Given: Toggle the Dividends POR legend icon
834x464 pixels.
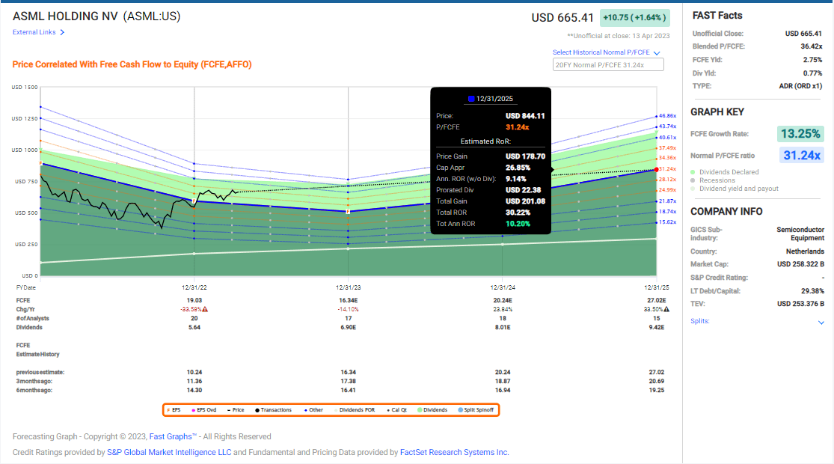Looking at the screenshot, I should (336, 409).
